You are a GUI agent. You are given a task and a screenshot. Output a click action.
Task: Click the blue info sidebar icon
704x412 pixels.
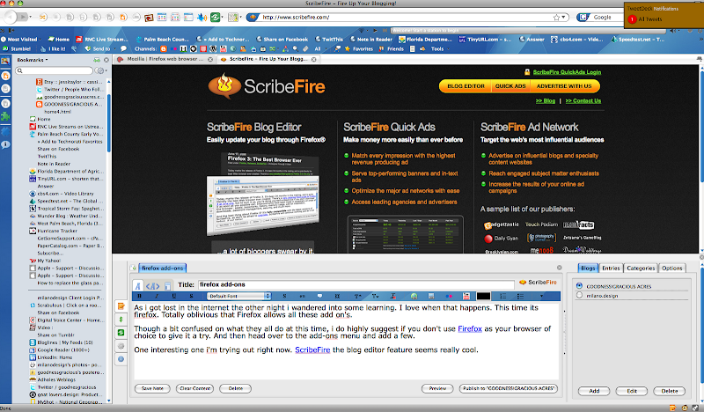coord(121,359)
